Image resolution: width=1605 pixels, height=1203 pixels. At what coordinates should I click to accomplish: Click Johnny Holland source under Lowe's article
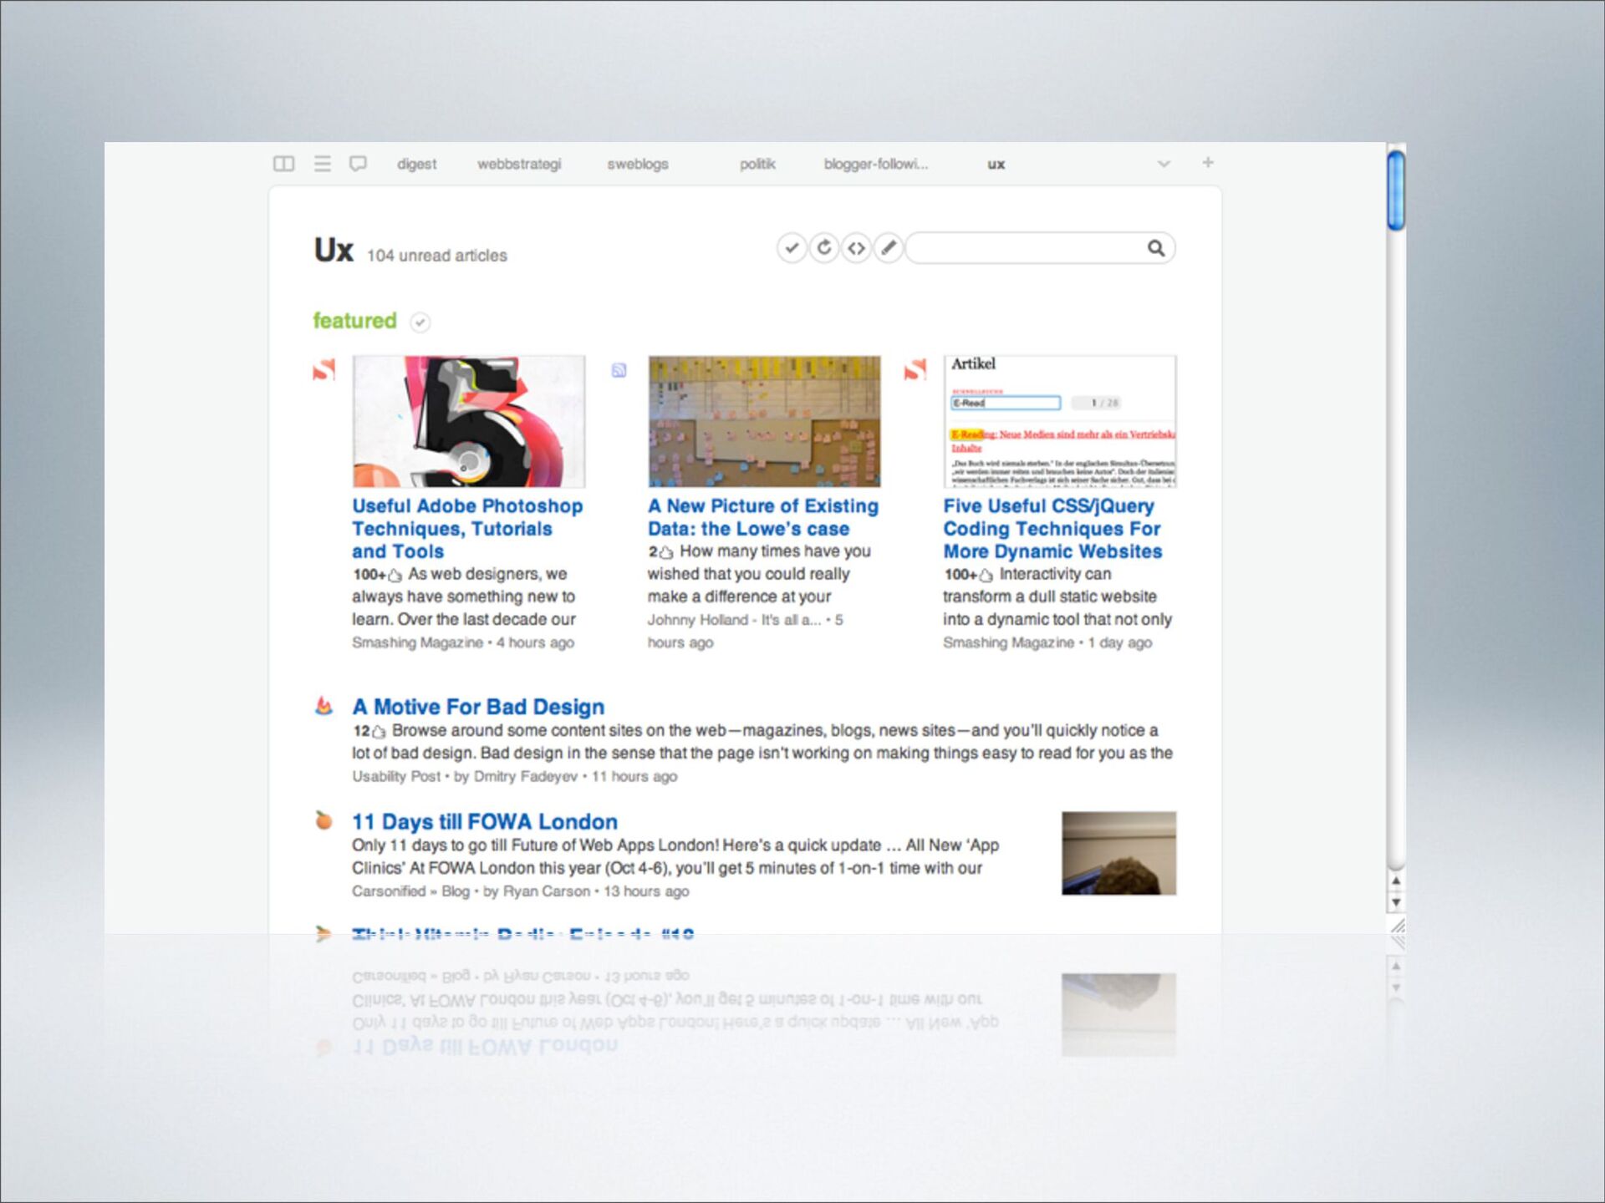(x=734, y=620)
